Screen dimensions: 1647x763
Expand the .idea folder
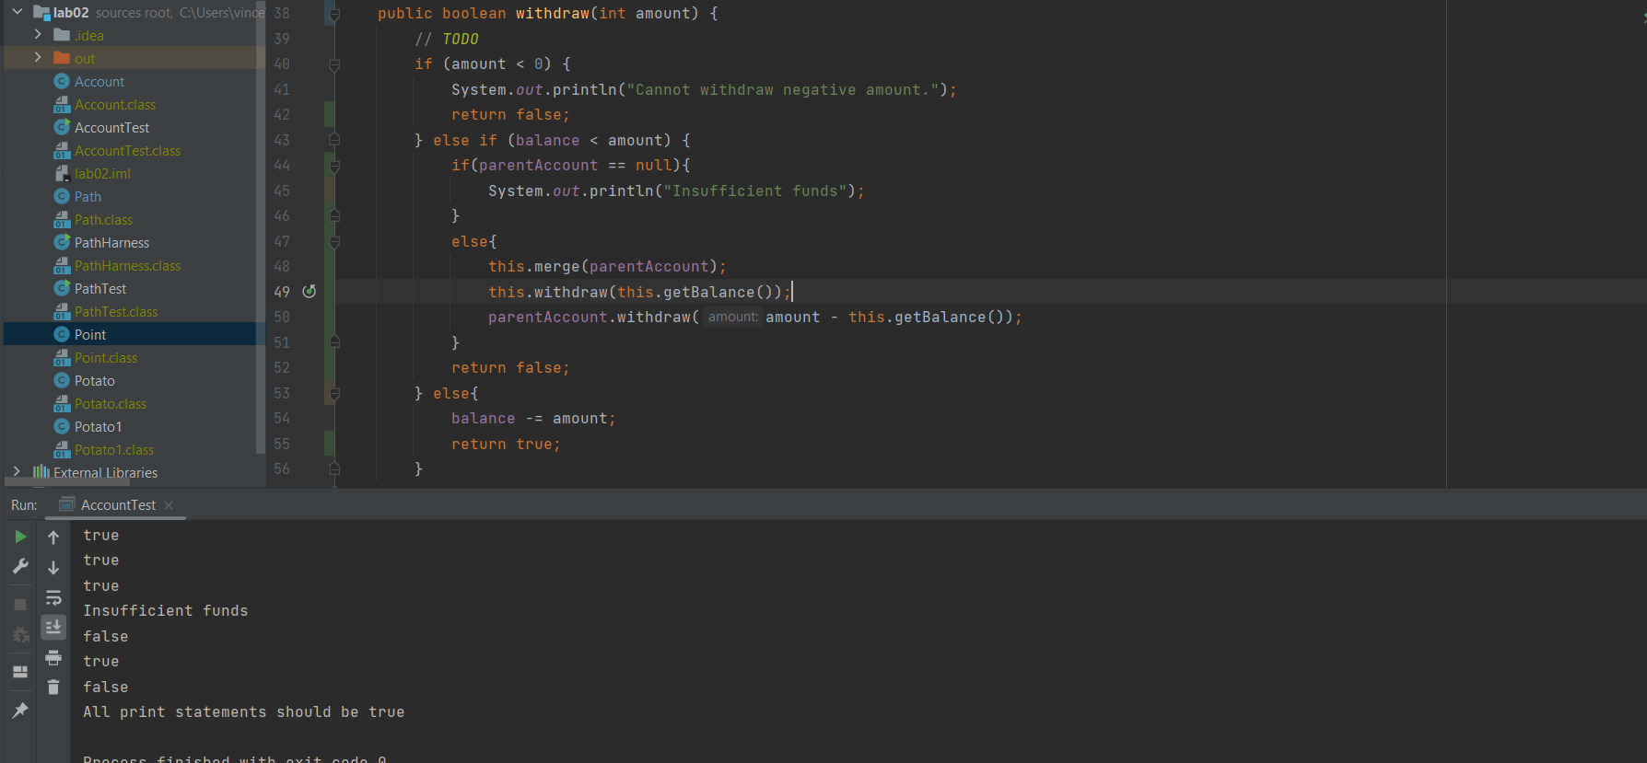(x=38, y=35)
